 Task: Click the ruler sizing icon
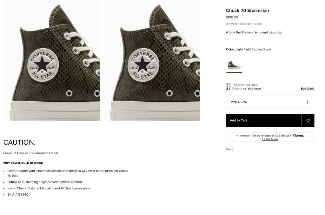(228, 86)
